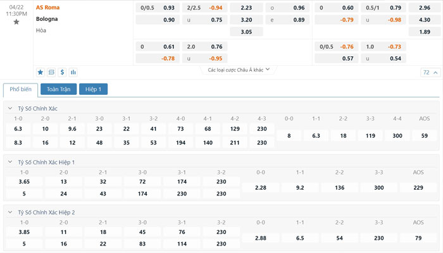The height and width of the screenshot is (253, 443).
Task: Select full-time 3-2 odds 41
Action: [153, 129]
